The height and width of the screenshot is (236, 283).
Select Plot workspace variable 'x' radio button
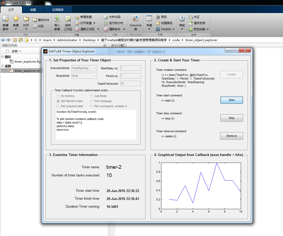pyautogui.click(x=91, y=106)
